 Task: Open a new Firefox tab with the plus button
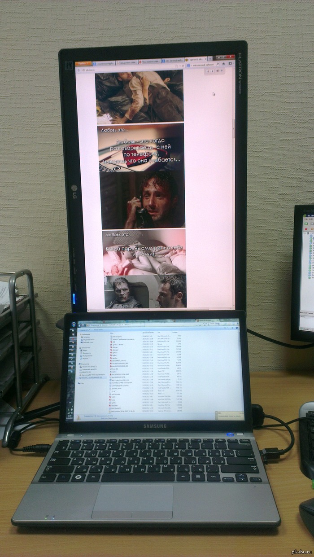[210, 58]
